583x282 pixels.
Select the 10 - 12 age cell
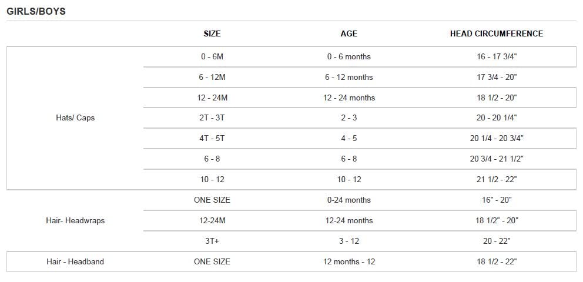pyautogui.click(x=349, y=179)
